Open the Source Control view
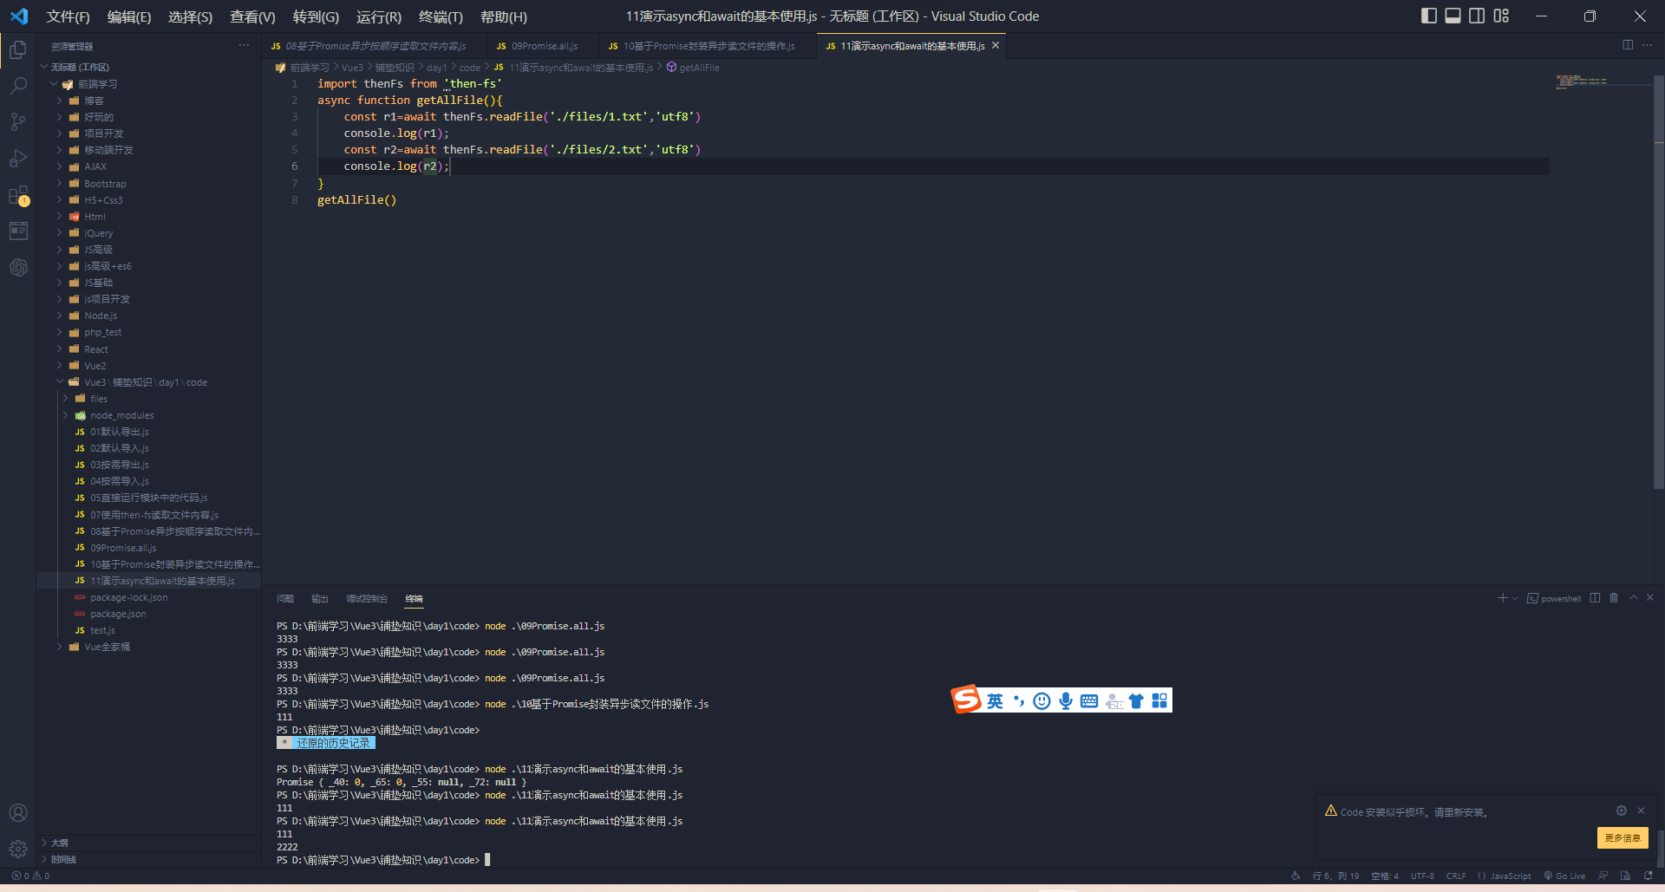Image resolution: width=1665 pixels, height=892 pixels. (x=18, y=122)
